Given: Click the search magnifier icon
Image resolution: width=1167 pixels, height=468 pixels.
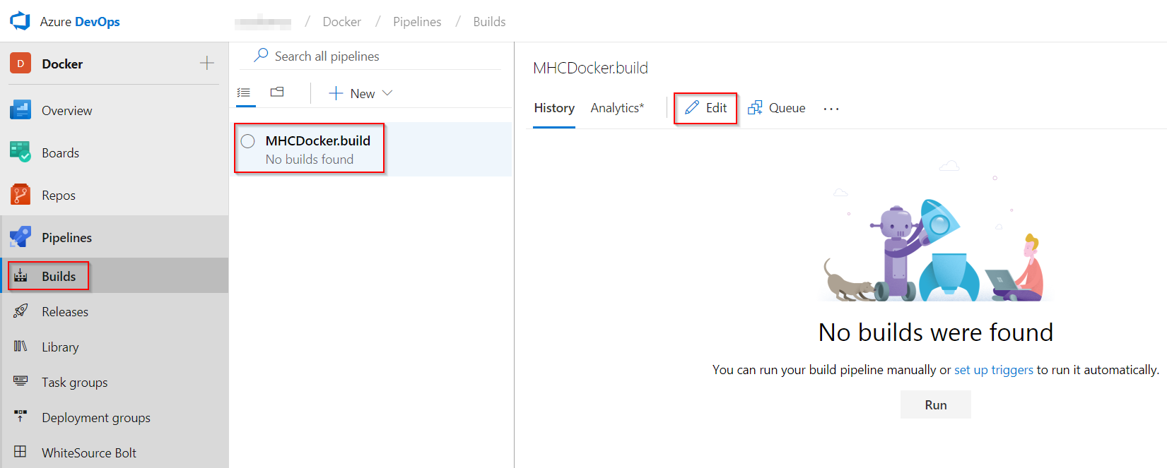Looking at the screenshot, I should [261, 55].
